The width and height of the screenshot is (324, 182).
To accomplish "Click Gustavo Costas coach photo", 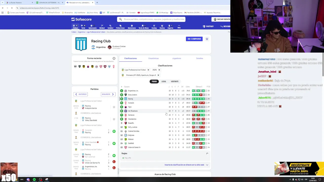I will tap(110, 47).
